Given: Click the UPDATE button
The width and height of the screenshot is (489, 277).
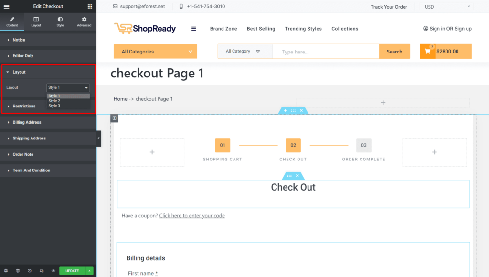Looking at the screenshot, I should (72, 271).
